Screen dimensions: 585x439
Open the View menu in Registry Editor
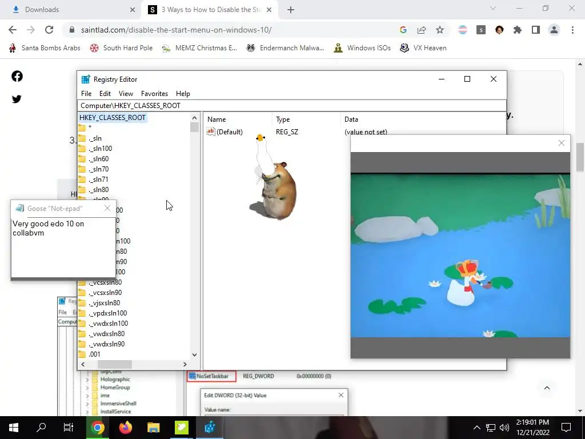pos(126,94)
